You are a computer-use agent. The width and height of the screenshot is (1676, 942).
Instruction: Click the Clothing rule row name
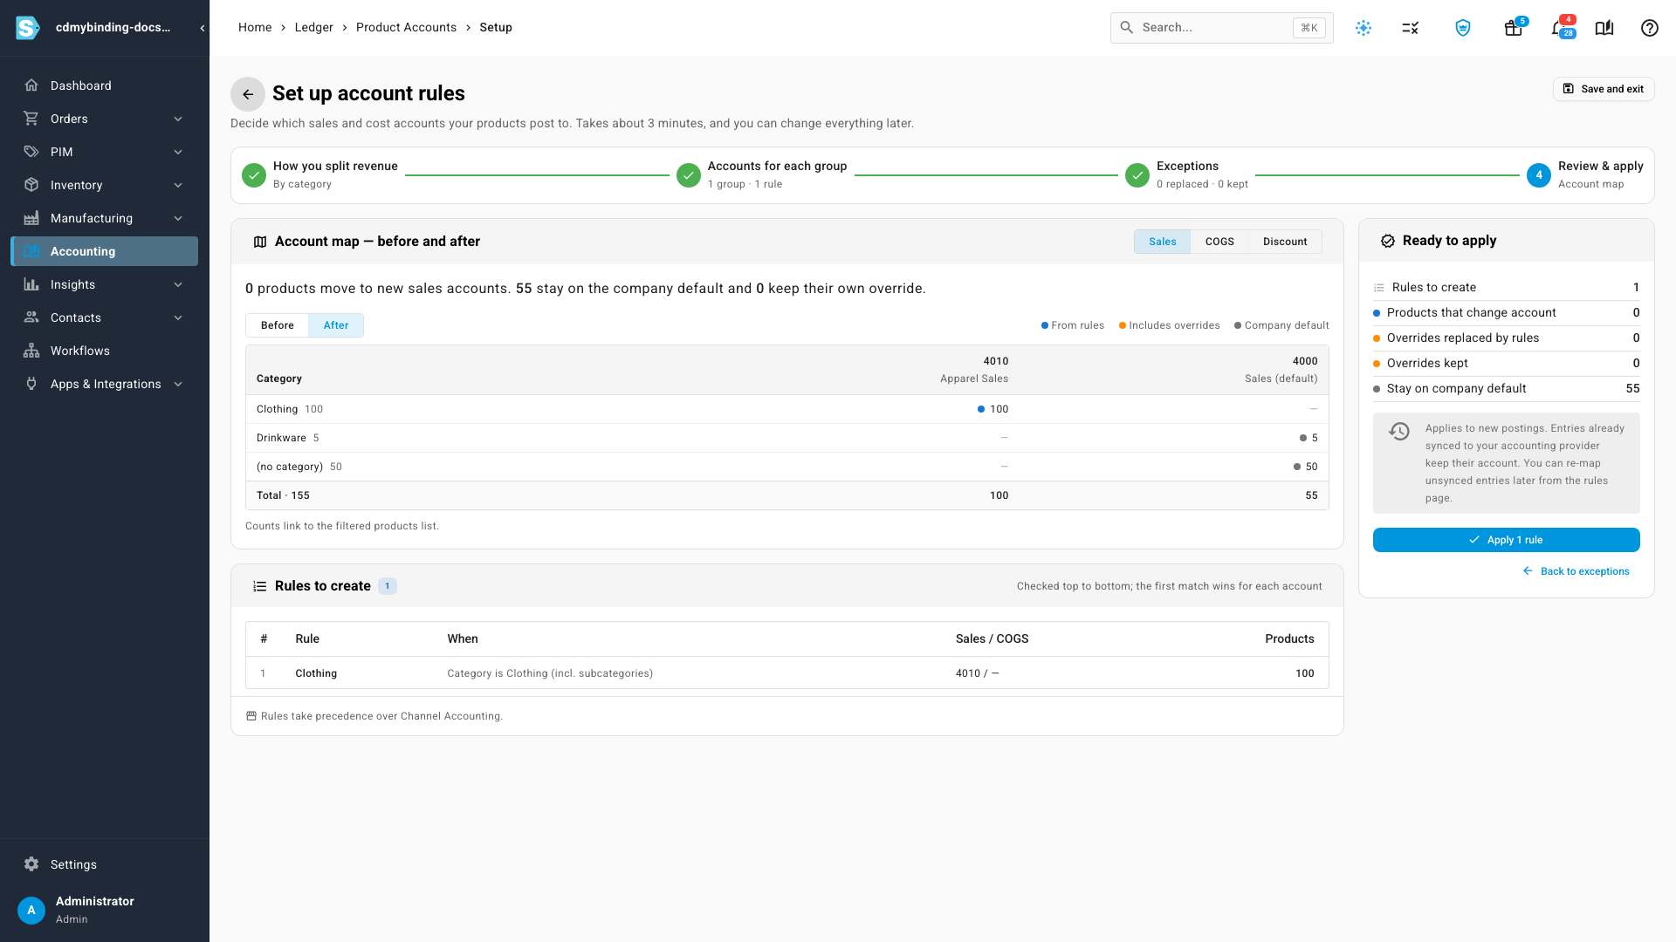click(x=316, y=673)
